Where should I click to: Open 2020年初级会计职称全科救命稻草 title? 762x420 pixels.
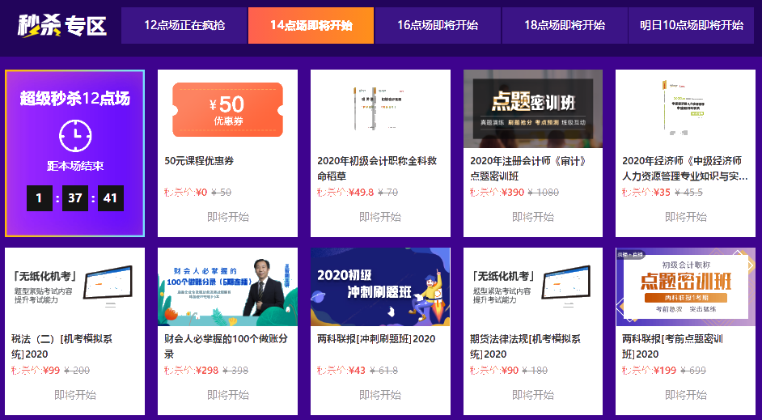pos(377,168)
